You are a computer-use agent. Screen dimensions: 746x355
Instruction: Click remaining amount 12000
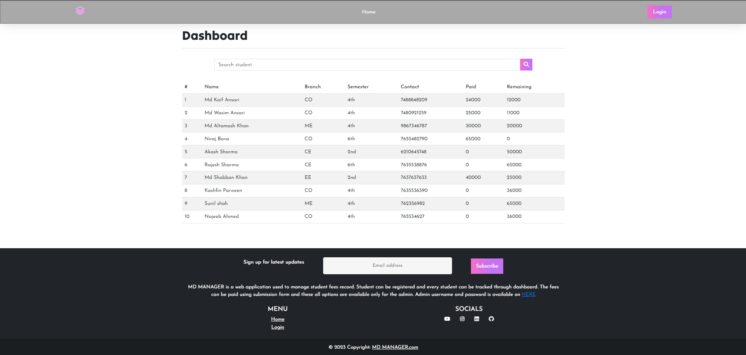[x=513, y=100]
